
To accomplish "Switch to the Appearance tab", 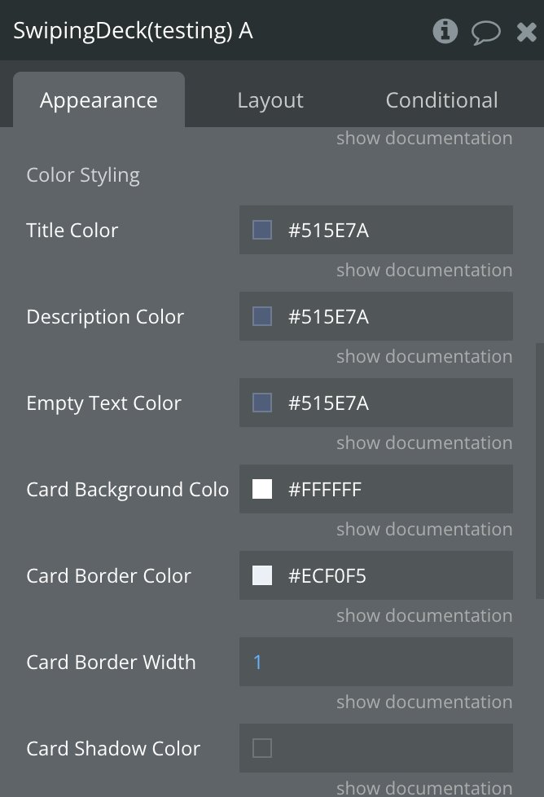I will [x=99, y=100].
